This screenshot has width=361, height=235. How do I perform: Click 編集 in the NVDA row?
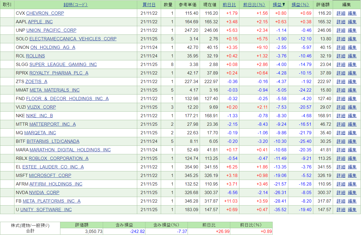(x=352, y=193)
